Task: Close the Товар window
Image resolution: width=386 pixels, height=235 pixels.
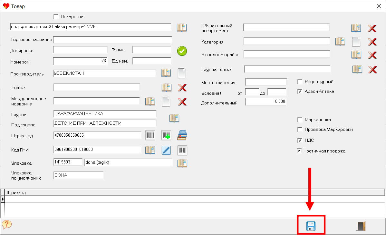Action: point(379,6)
